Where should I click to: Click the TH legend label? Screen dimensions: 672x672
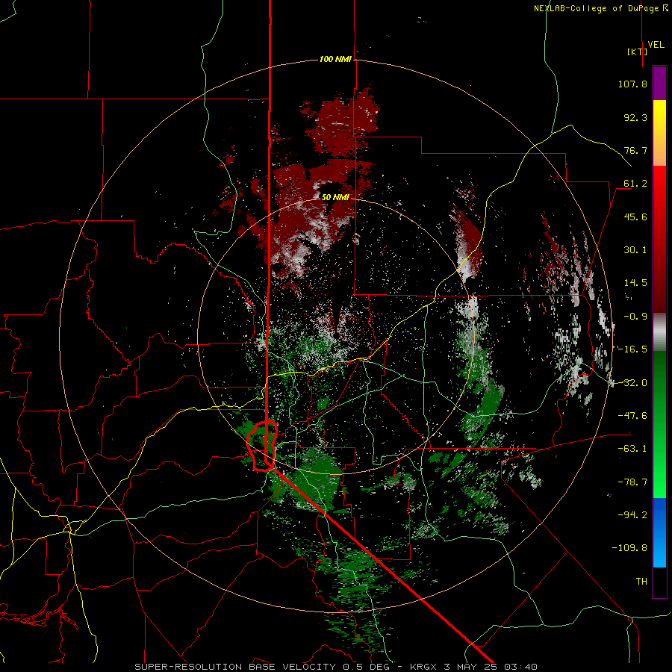[641, 582]
